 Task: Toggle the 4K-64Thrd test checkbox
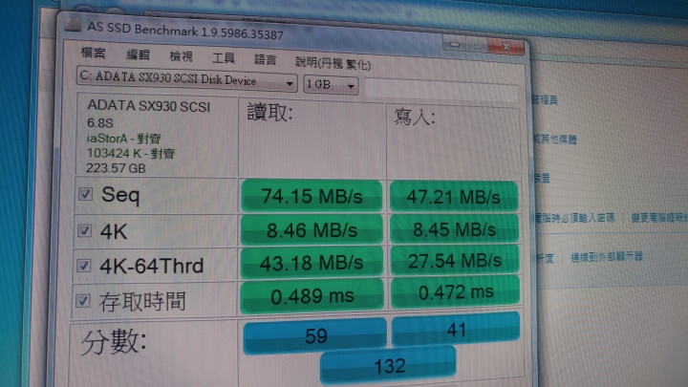[84, 266]
